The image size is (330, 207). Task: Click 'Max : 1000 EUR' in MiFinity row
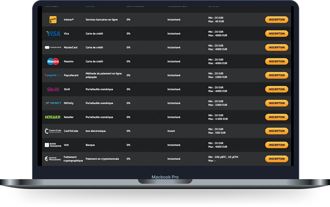(218, 105)
